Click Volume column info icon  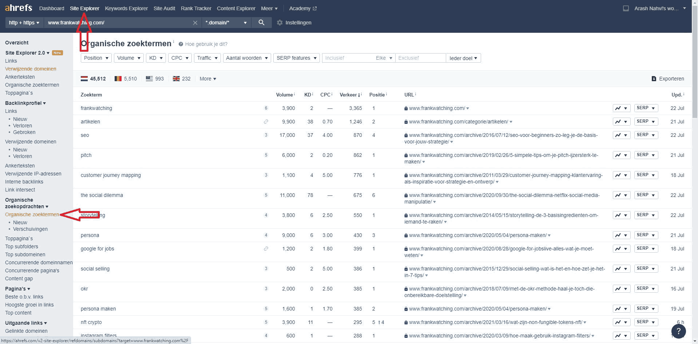[294, 94]
